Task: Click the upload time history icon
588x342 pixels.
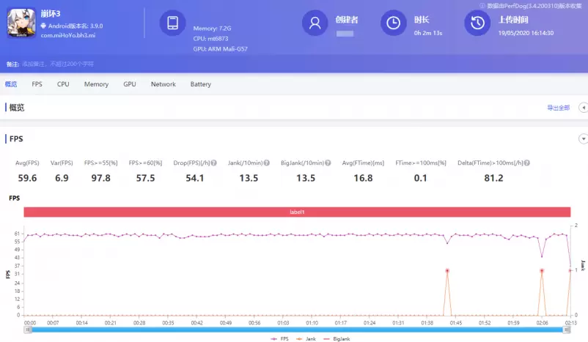Action: pyautogui.click(x=477, y=23)
